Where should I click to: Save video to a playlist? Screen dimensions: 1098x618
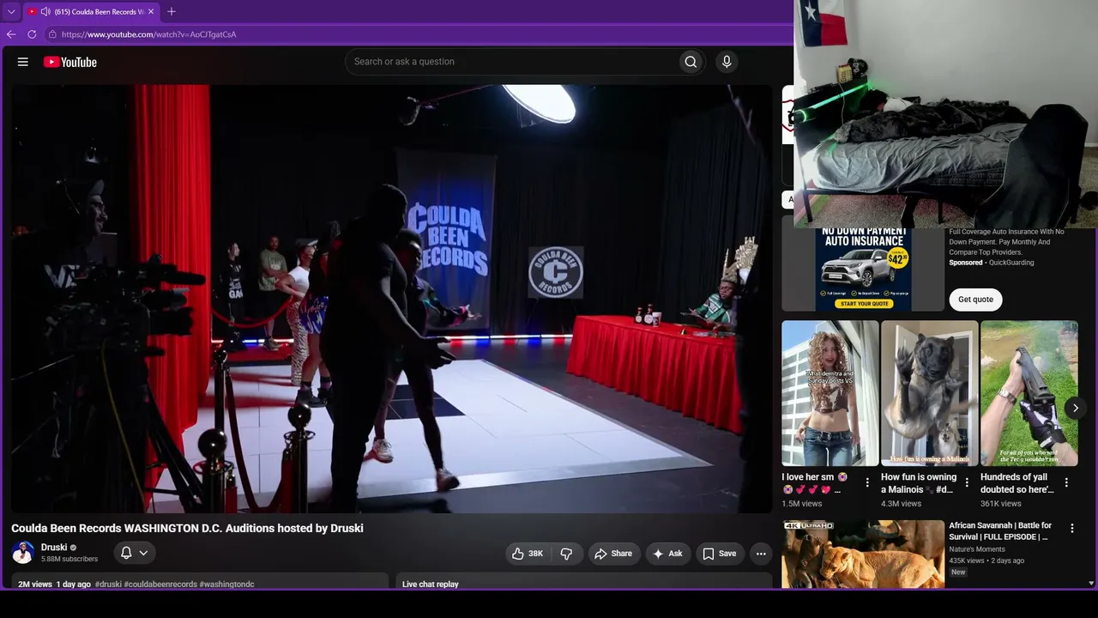pyautogui.click(x=720, y=554)
